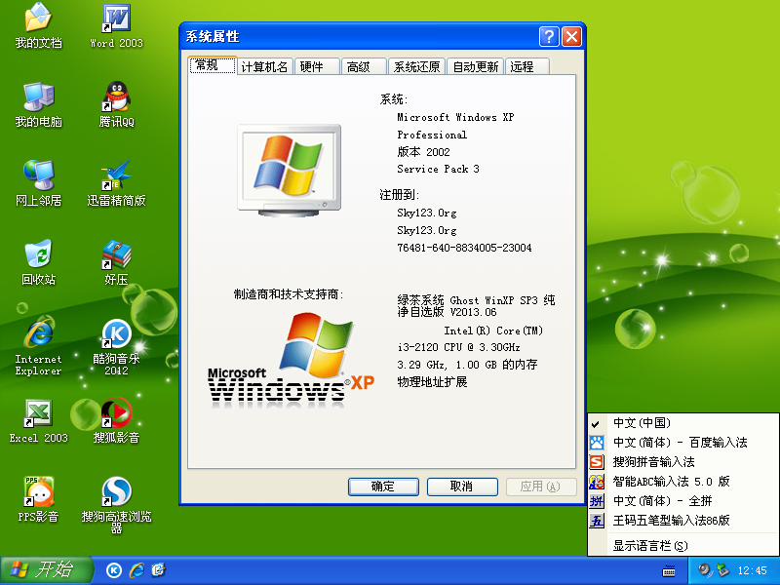
Task: Click the product ID 76481-640-8834005-23004
Action: click(x=464, y=248)
